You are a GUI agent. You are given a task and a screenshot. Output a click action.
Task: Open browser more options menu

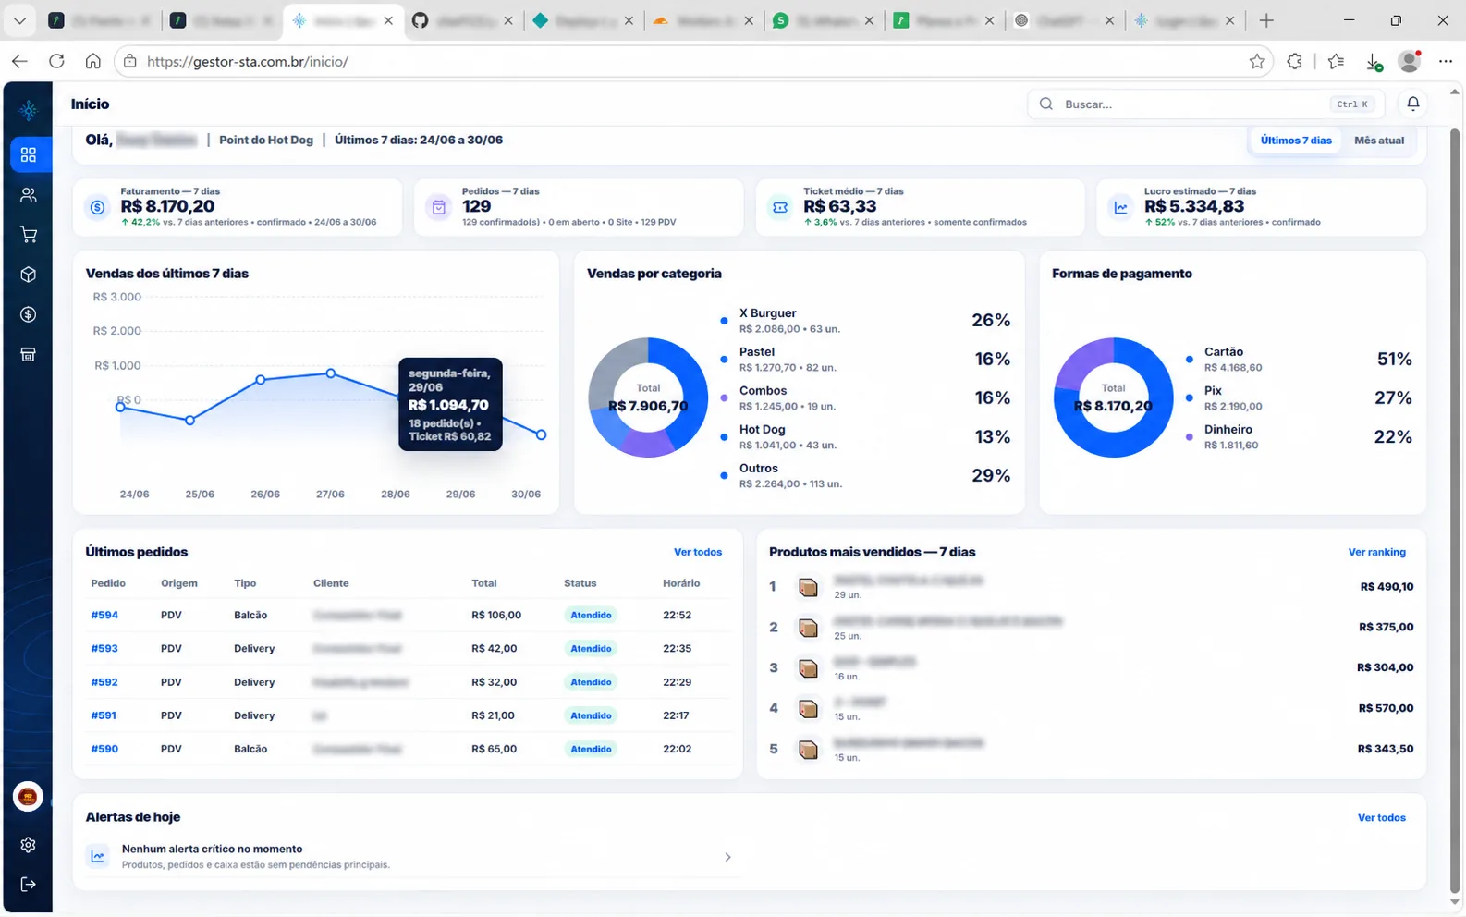tap(1446, 61)
